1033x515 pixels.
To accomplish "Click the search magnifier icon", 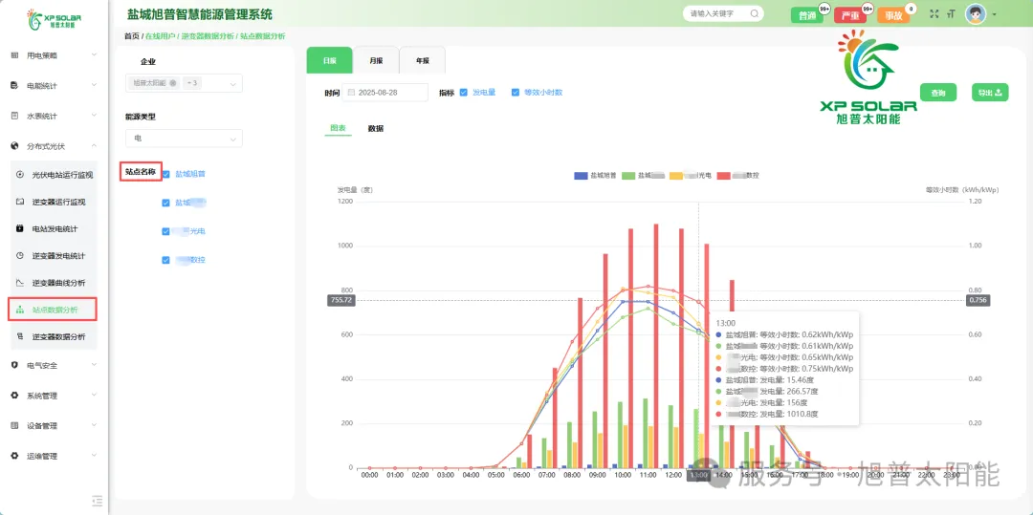I will coord(754,14).
